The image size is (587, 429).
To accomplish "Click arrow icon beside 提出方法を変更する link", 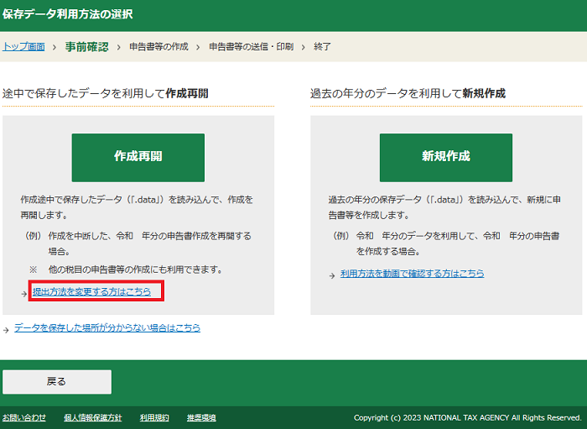I will tap(25, 293).
